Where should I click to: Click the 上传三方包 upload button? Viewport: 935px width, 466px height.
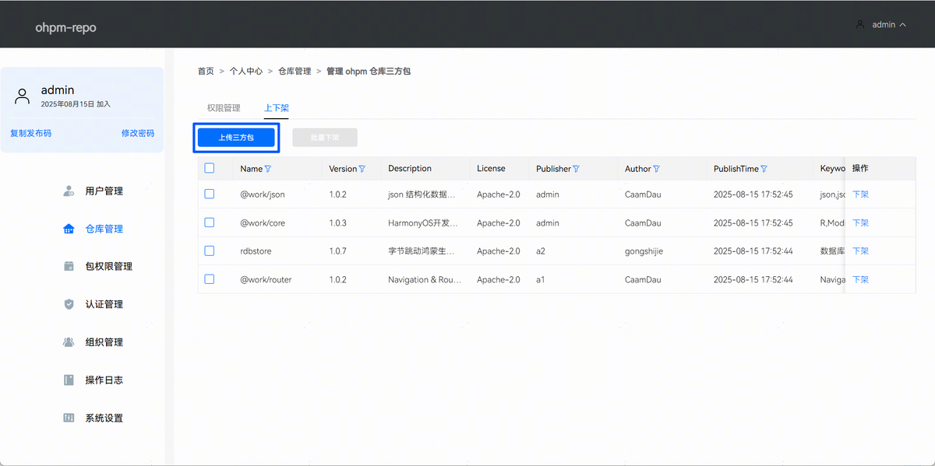click(x=236, y=138)
